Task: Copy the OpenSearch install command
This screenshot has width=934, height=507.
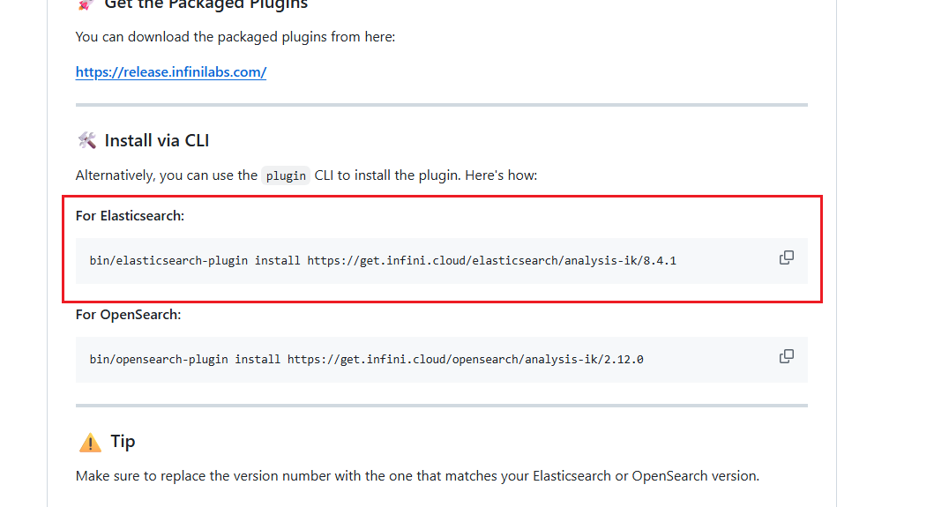Action: point(786,356)
